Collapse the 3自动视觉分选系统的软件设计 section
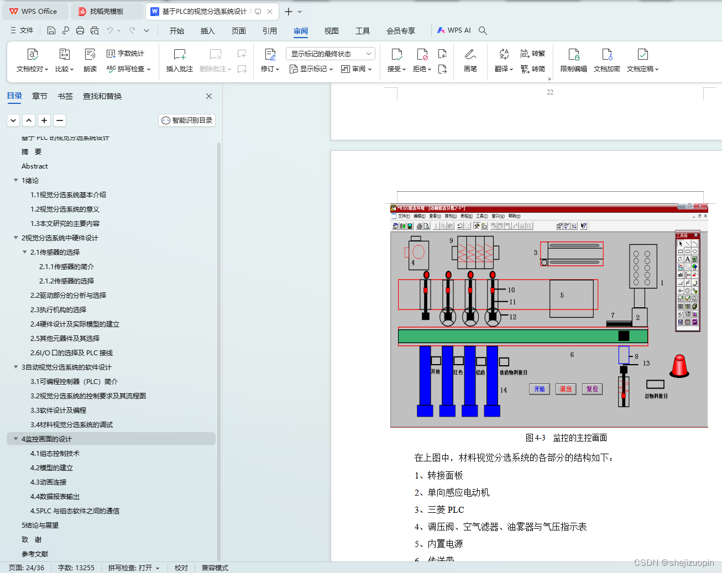 (15, 367)
